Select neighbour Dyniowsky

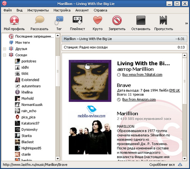tap(30, 130)
